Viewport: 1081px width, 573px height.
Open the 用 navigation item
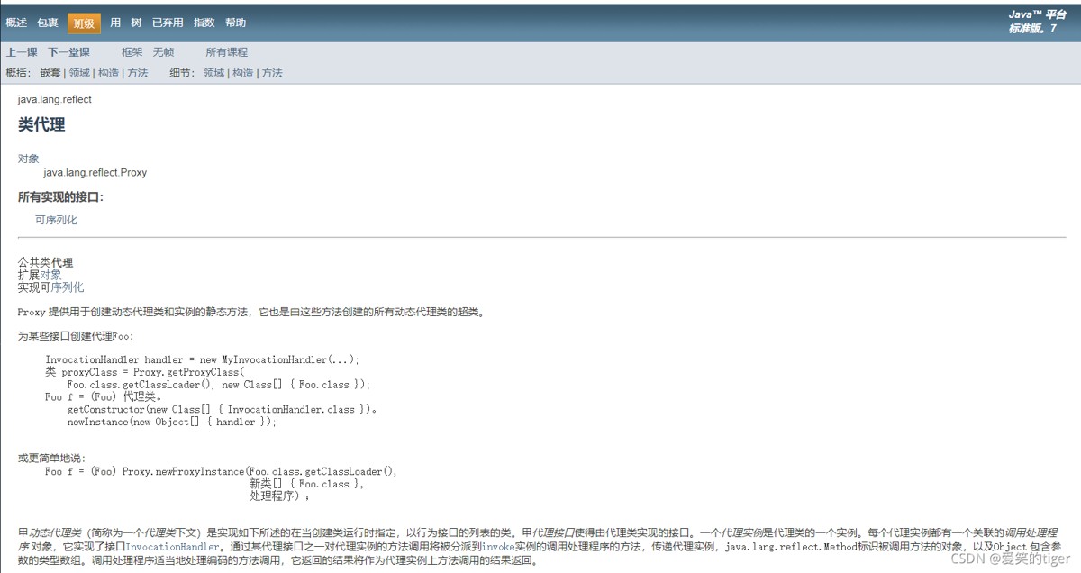pyautogui.click(x=115, y=23)
